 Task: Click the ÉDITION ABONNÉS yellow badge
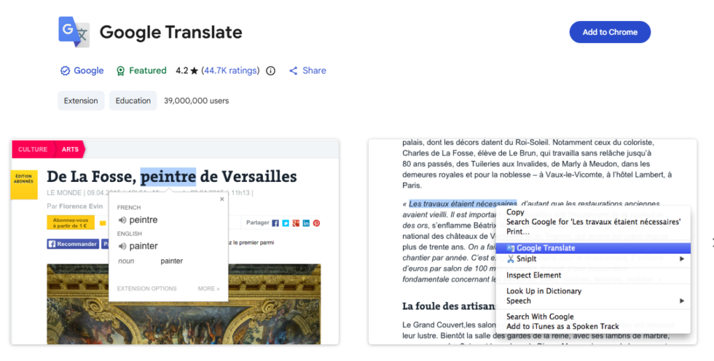point(24,185)
